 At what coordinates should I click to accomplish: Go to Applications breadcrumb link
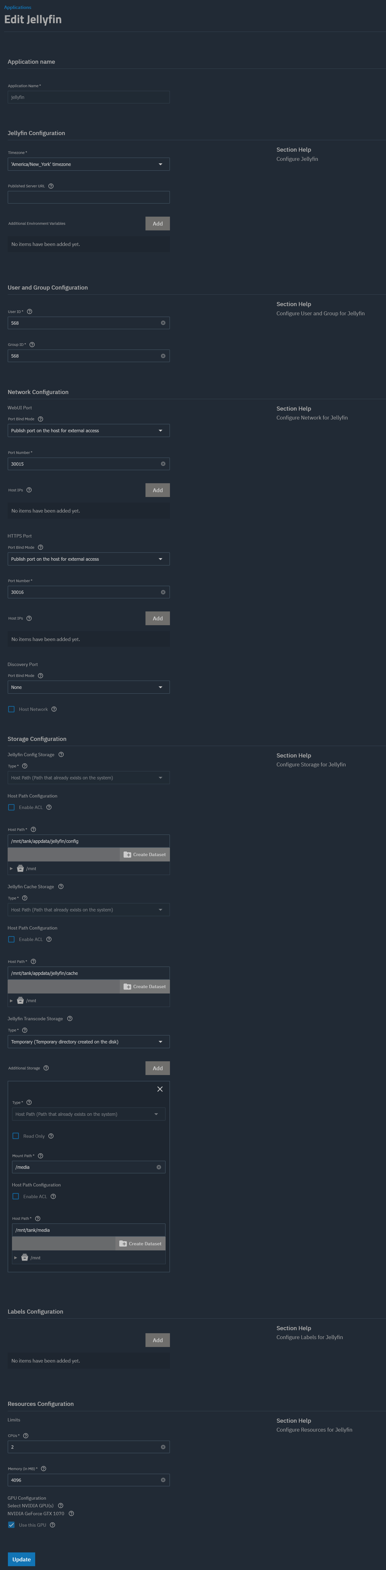click(x=18, y=7)
